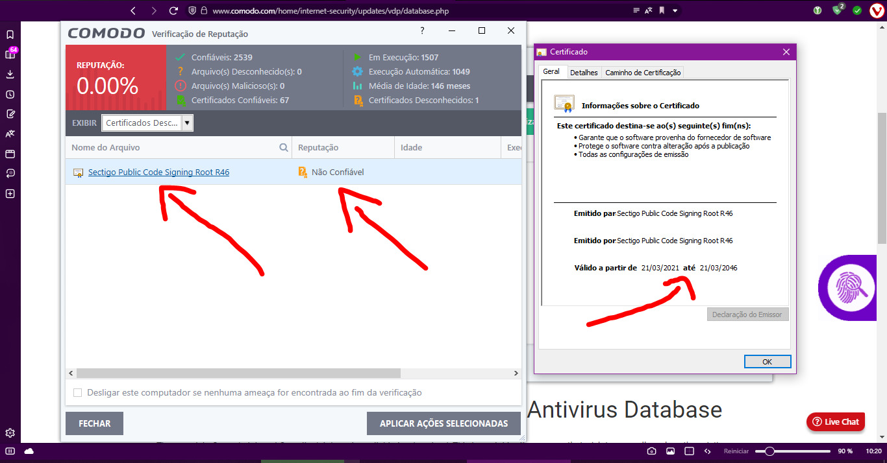Click the Confiáveis: 2539 stat
The width and height of the screenshot is (887, 463).
click(x=214, y=57)
